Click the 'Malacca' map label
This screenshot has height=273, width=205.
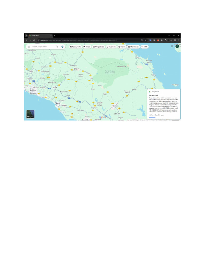click(33, 94)
